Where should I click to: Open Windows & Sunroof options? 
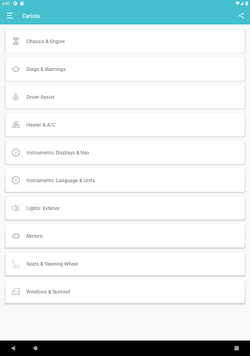click(x=125, y=291)
